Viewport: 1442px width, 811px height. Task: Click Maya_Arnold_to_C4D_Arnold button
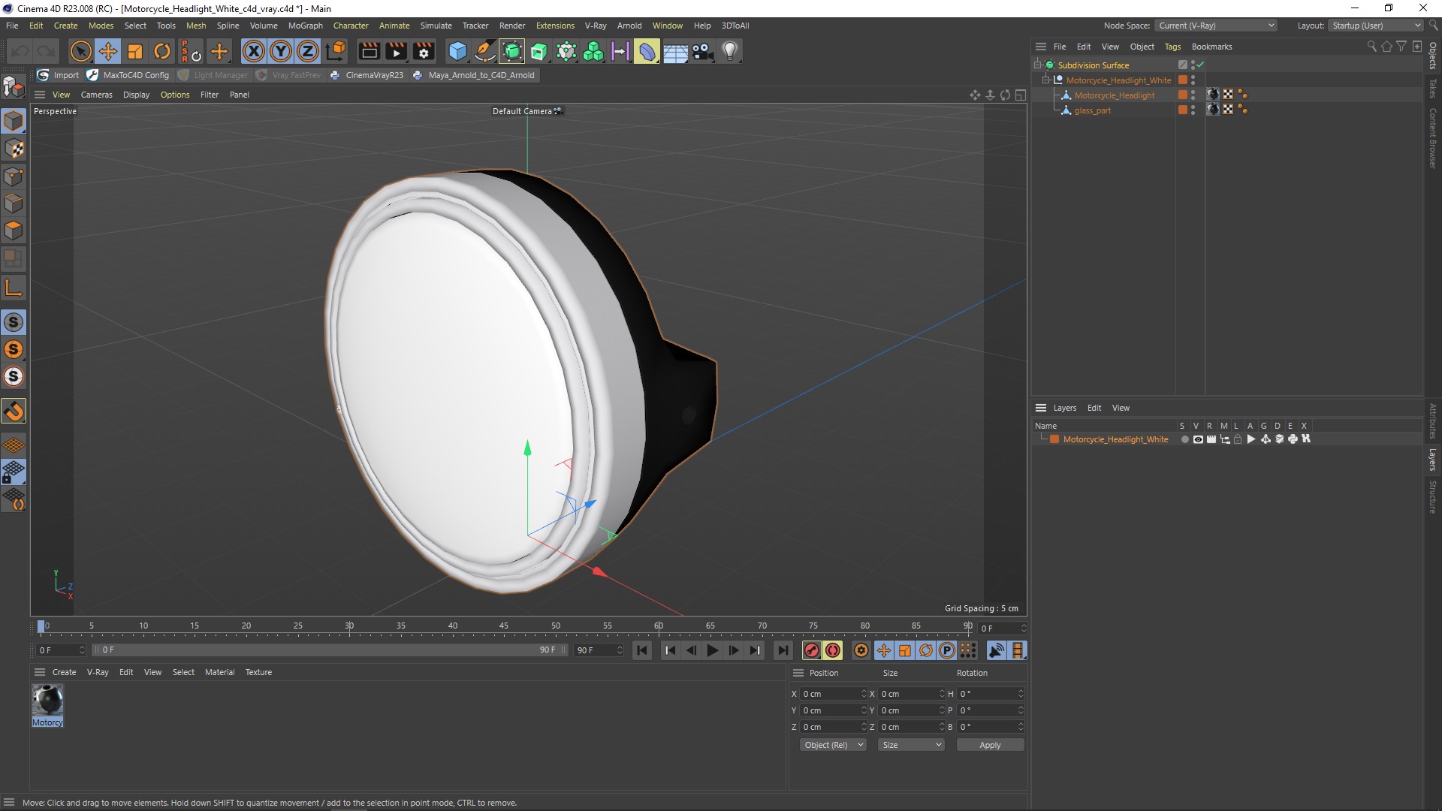[474, 75]
